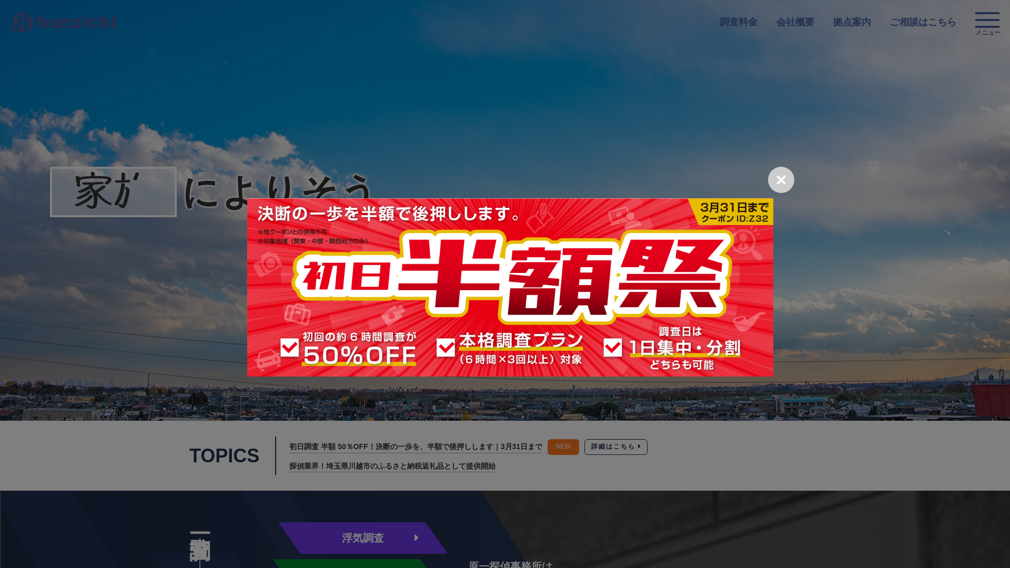Screen dimensions: 1010x568
Task: Click the orange NEW badge
Action: click(x=563, y=447)
